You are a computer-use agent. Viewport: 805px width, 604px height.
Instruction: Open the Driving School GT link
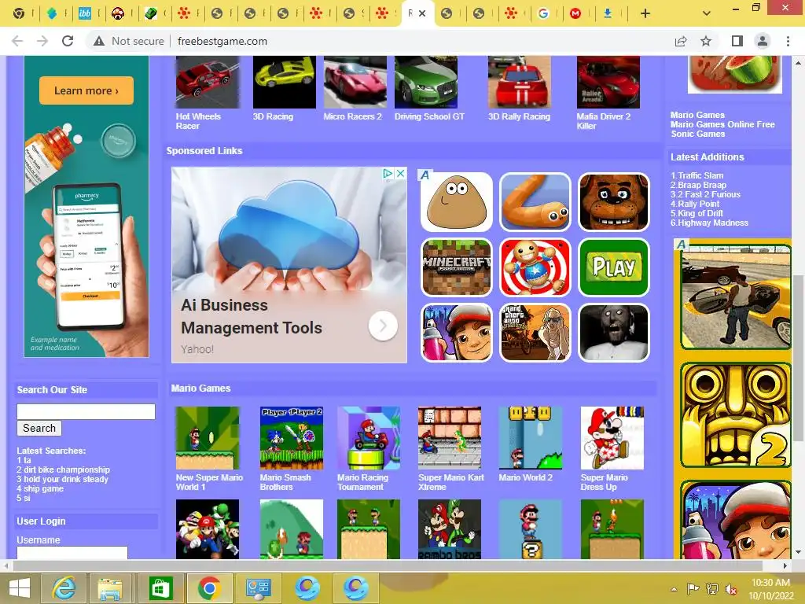click(429, 116)
